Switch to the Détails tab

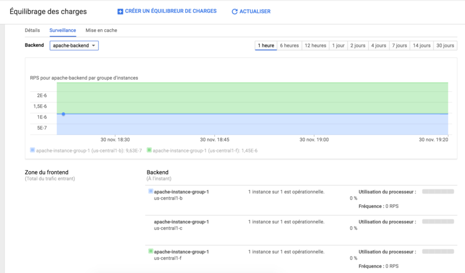tap(32, 30)
